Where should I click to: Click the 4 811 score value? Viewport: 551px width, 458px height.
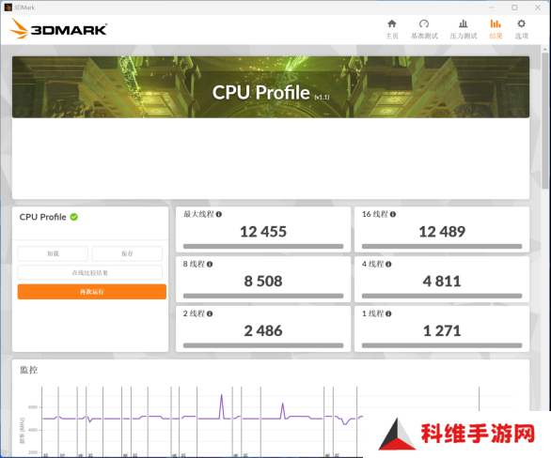(442, 282)
